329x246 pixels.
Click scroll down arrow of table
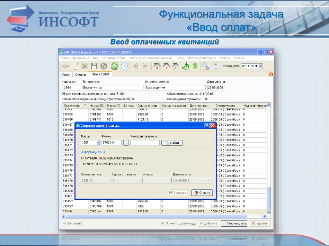268,212
